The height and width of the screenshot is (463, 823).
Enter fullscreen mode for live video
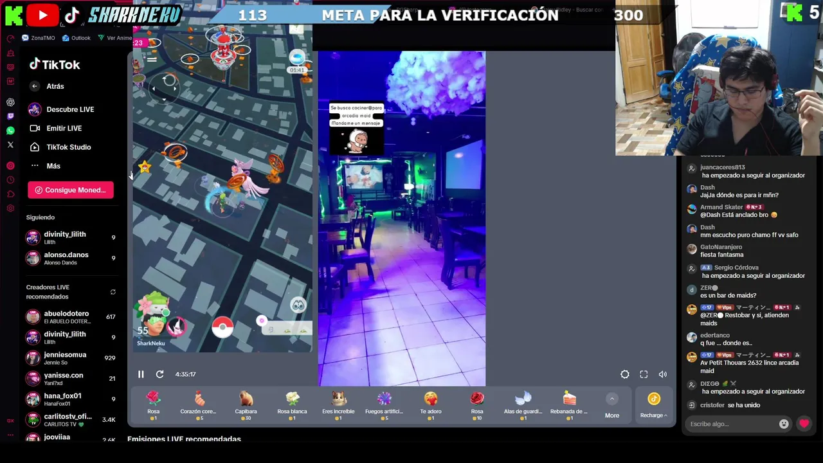(x=644, y=374)
